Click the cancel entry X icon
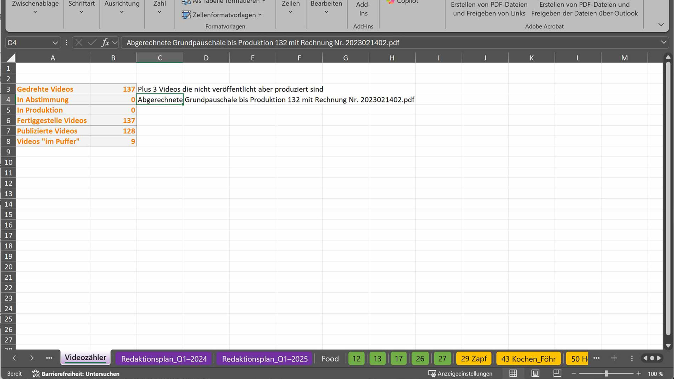674x379 pixels. click(79, 43)
